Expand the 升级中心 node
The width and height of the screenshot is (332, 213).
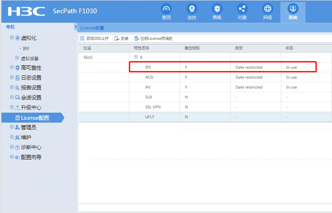tap(12, 107)
